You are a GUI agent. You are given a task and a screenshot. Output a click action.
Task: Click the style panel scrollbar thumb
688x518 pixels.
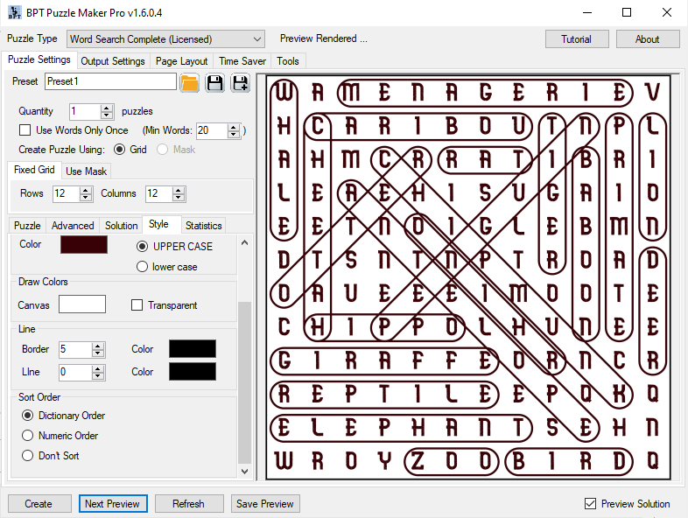coord(244,382)
